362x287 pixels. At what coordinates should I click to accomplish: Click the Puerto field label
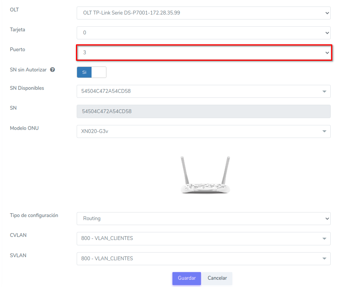(x=17, y=49)
